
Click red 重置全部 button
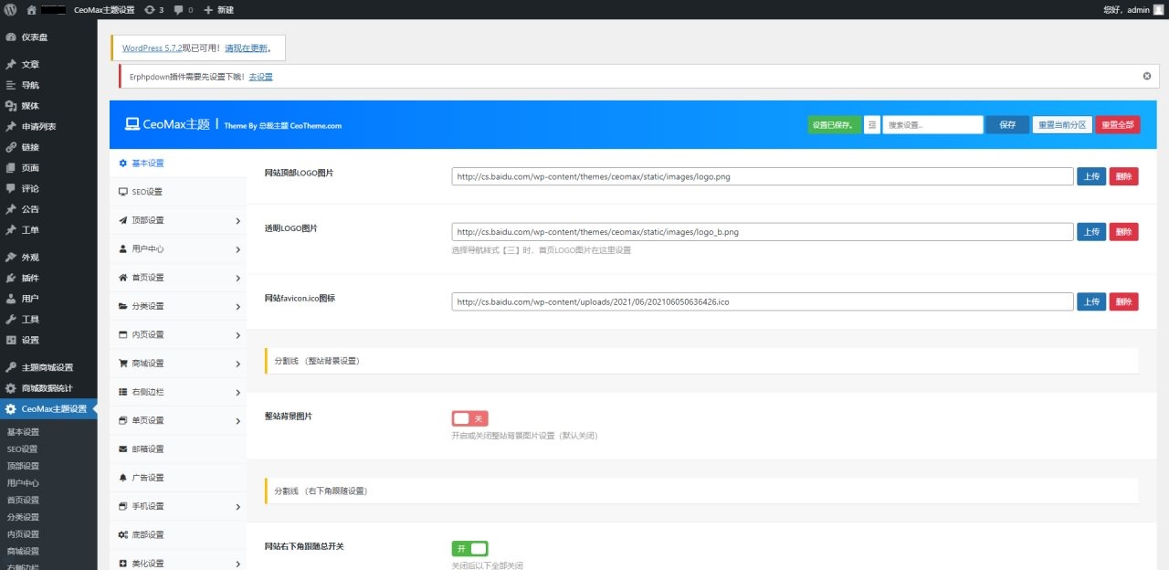coord(1118,125)
